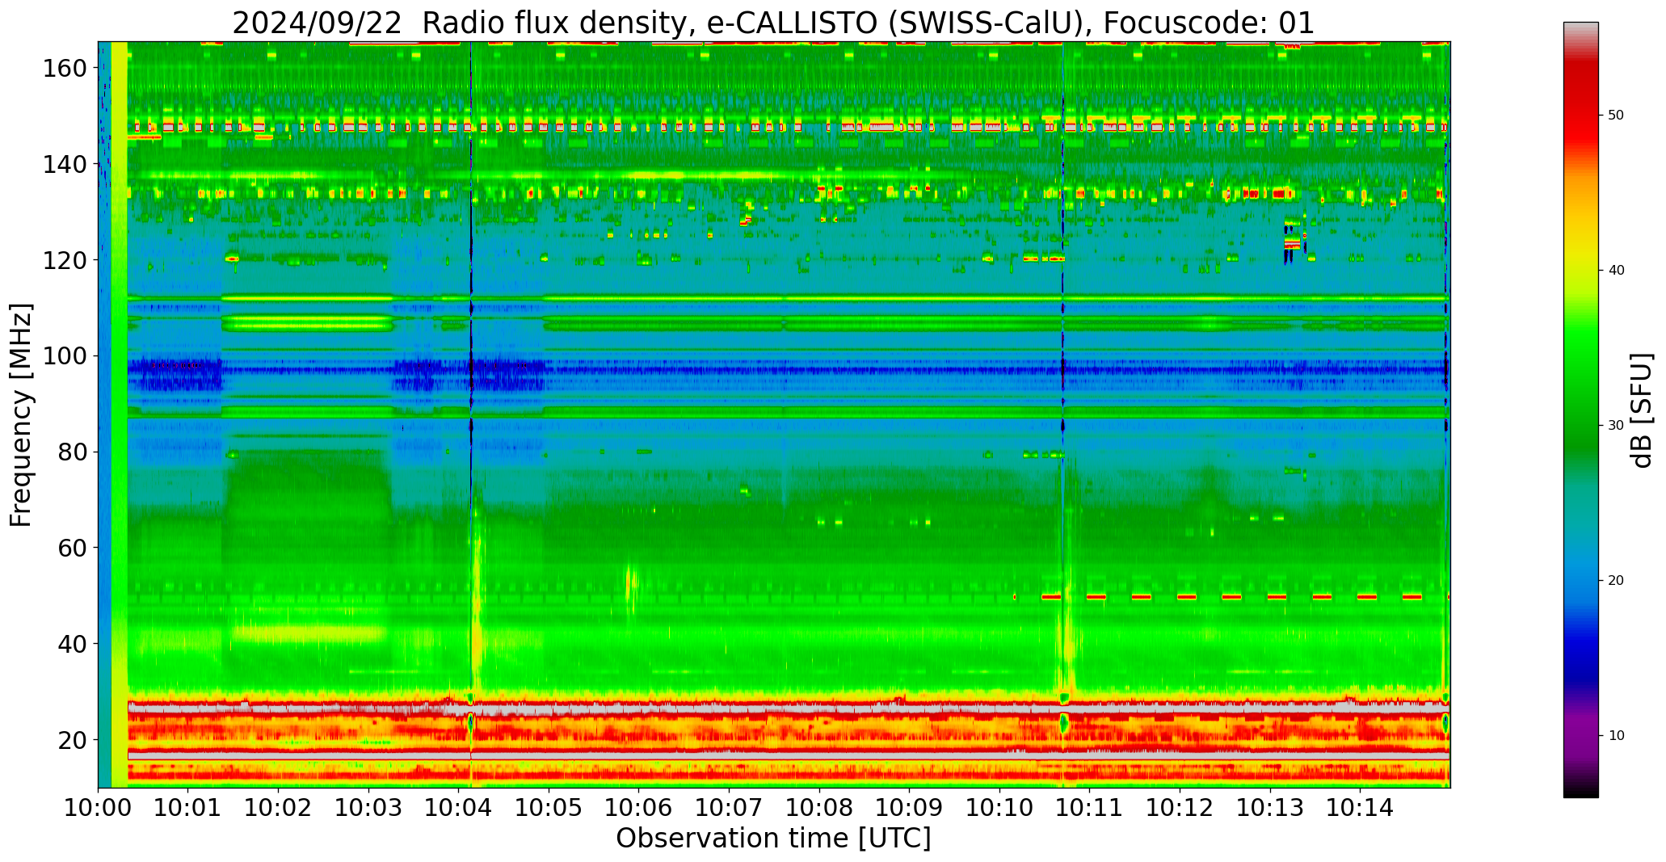Click the x-axis tick label 10:05
The width and height of the screenshot is (1666, 862).
coord(549,808)
